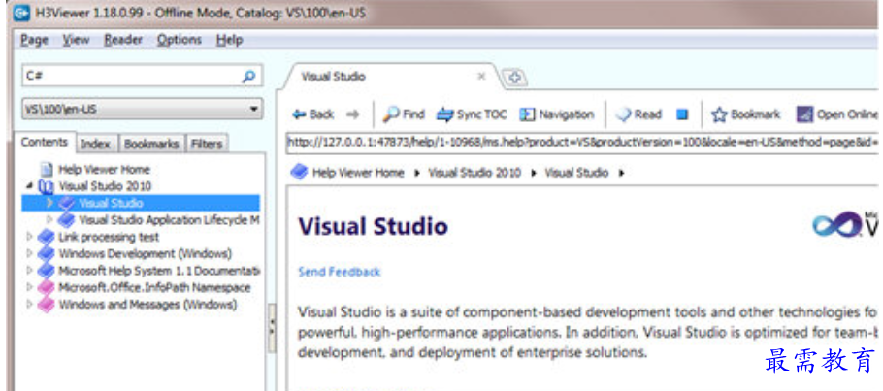The height and width of the screenshot is (391, 883).
Task: Click the Send Feedback link
Action: [x=339, y=272]
